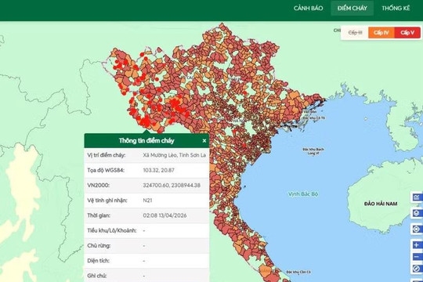
Task: Click the Diện tích label
Action: coord(98,261)
